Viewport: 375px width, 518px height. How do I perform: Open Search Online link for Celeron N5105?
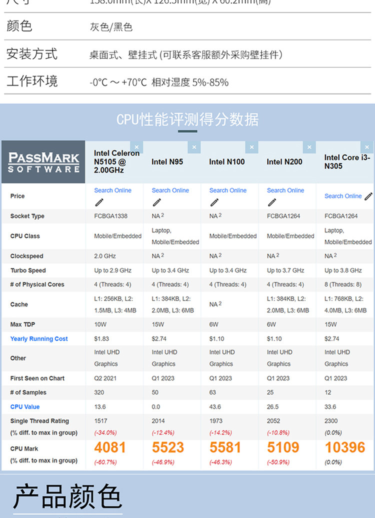click(x=112, y=190)
